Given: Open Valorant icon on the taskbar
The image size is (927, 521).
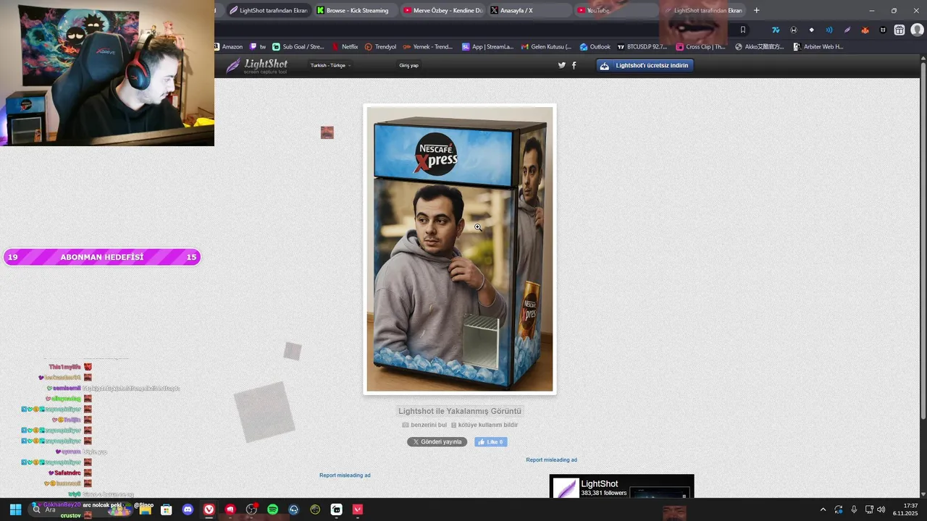Looking at the screenshot, I should pyautogui.click(x=358, y=509).
